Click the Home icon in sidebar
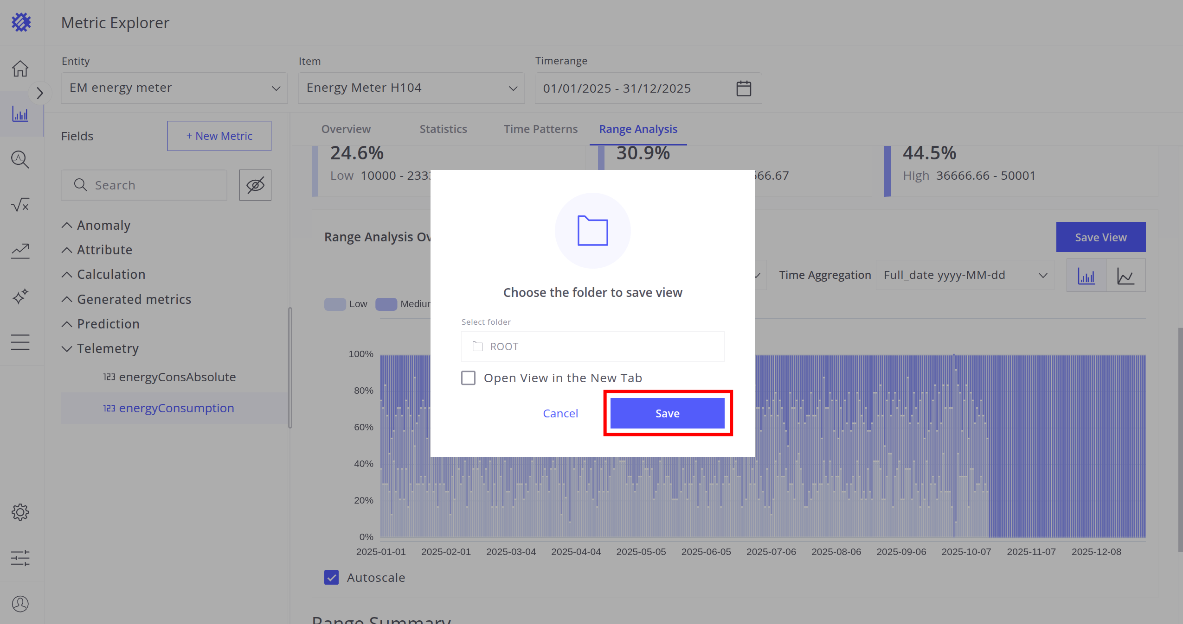The image size is (1183, 624). pos(20,69)
